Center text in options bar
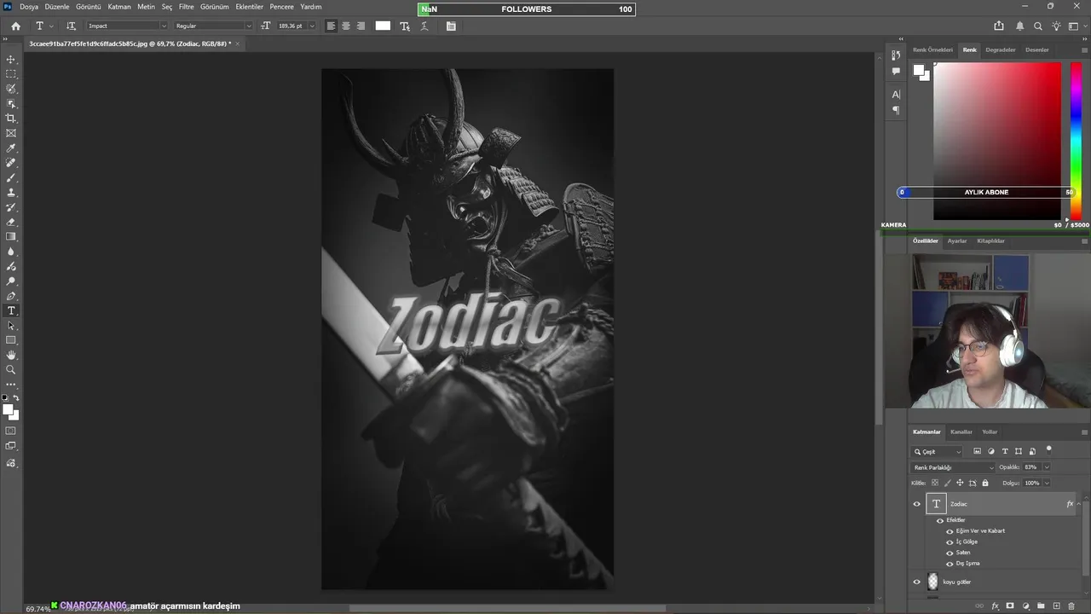The width and height of the screenshot is (1091, 614). coord(346,26)
